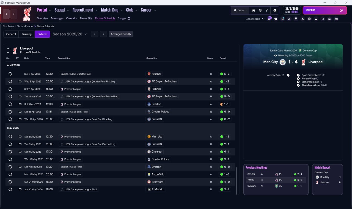This screenshot has width=352, height=209.
Task: Switch to the Training tab
Action: pos(27,34)
